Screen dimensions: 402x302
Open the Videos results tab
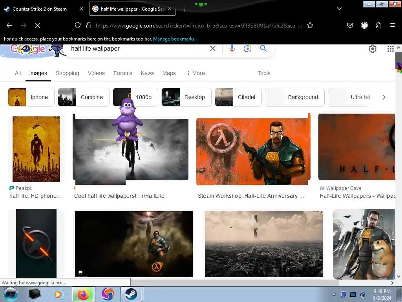point(96,73)
